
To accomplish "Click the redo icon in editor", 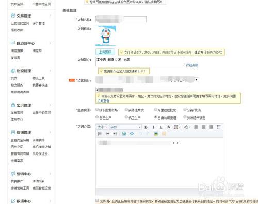I will [x=148, y=134].
